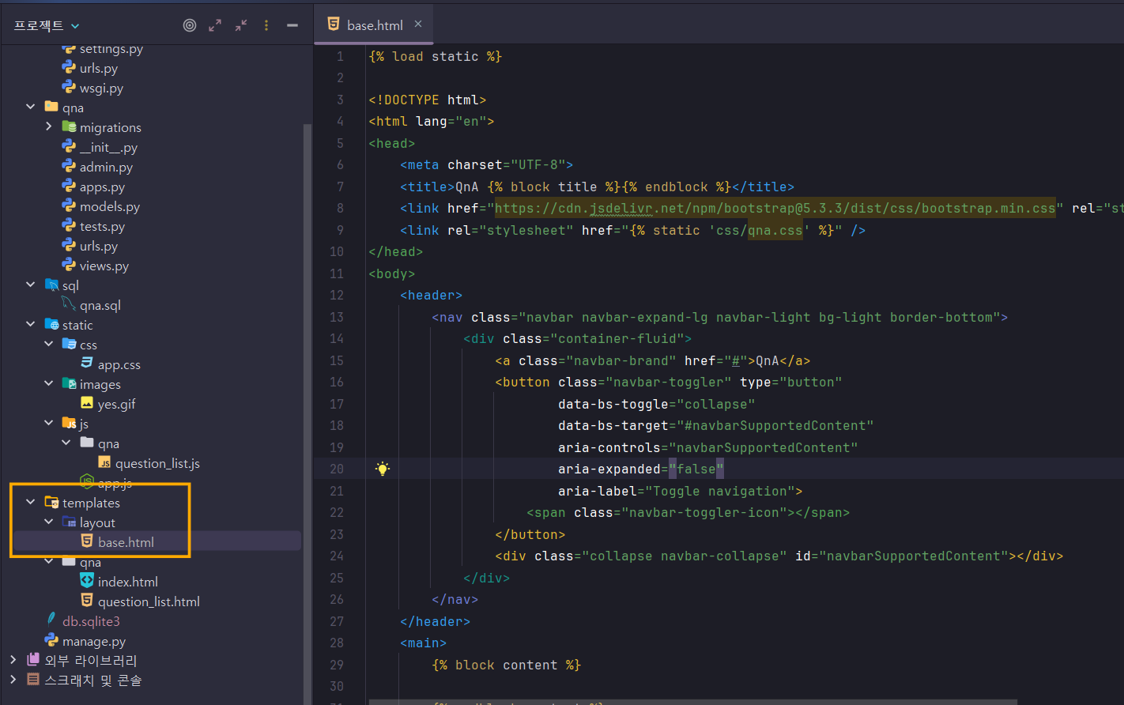Screen dimensions: 1124x705
Task: Select question_list.html file in tree
Action: [149, 601]
